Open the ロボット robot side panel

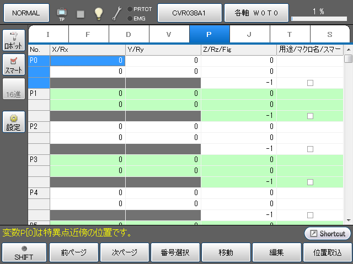coord(14,40)
